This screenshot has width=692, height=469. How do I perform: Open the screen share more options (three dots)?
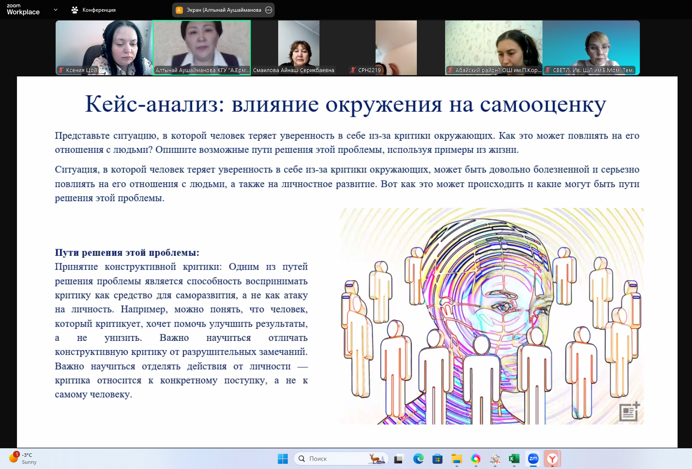tap(269, 10)
